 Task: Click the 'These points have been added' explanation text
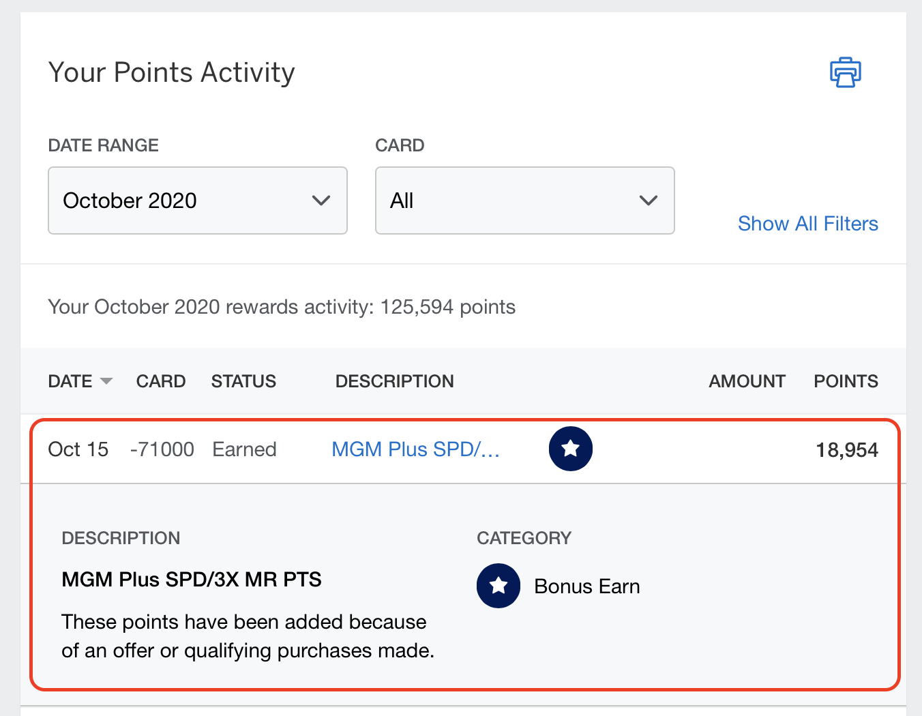(x=248, y=636)
